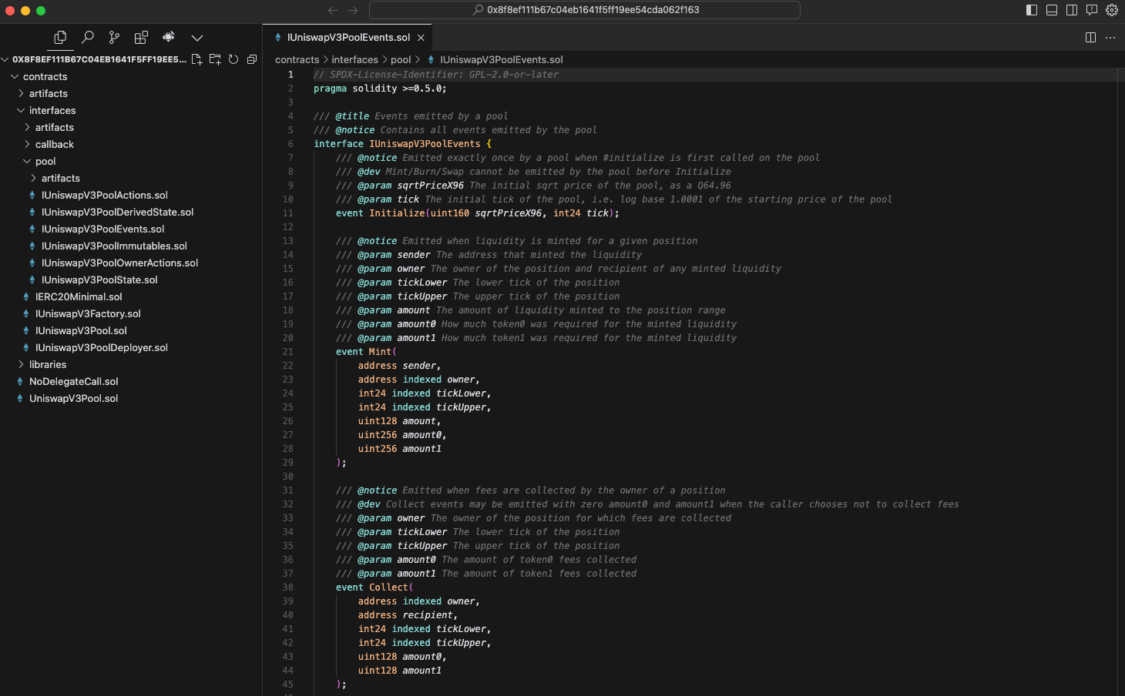
Task: Open IUniswapV3PoolActions.sol file
Action: click(x=105, y=195)
